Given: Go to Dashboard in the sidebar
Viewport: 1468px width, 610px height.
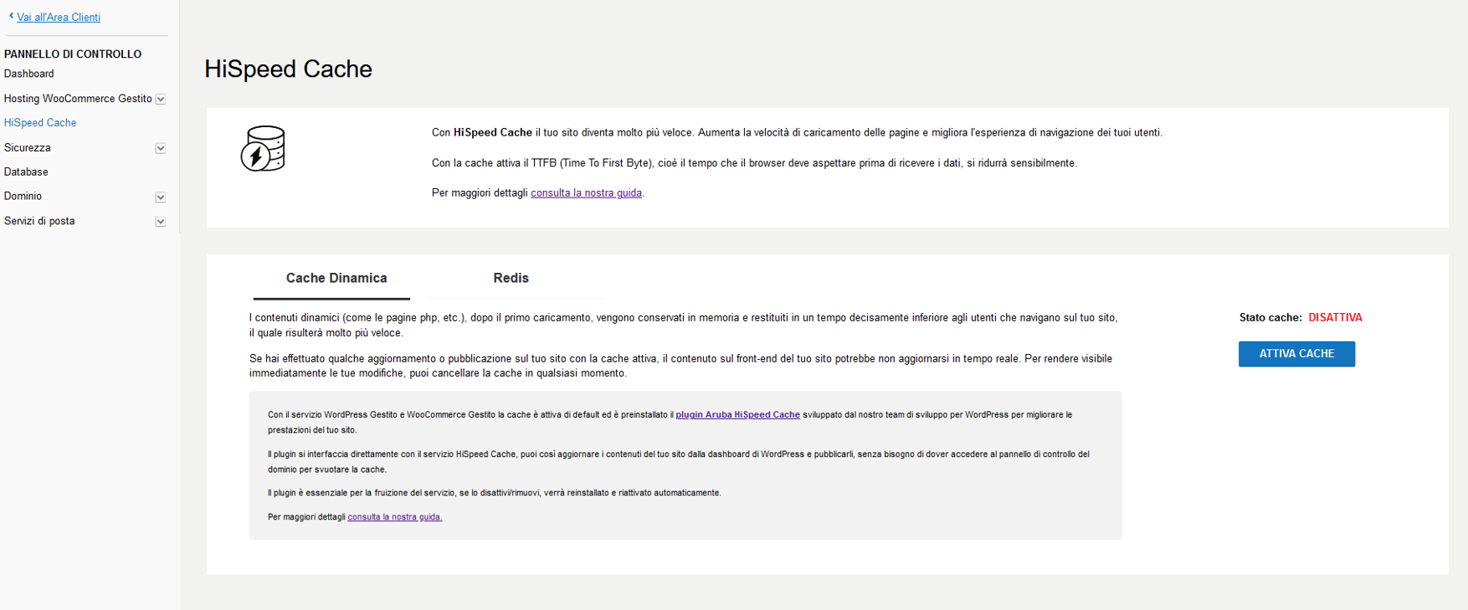Looking at the screenshot, I should 29,74.
